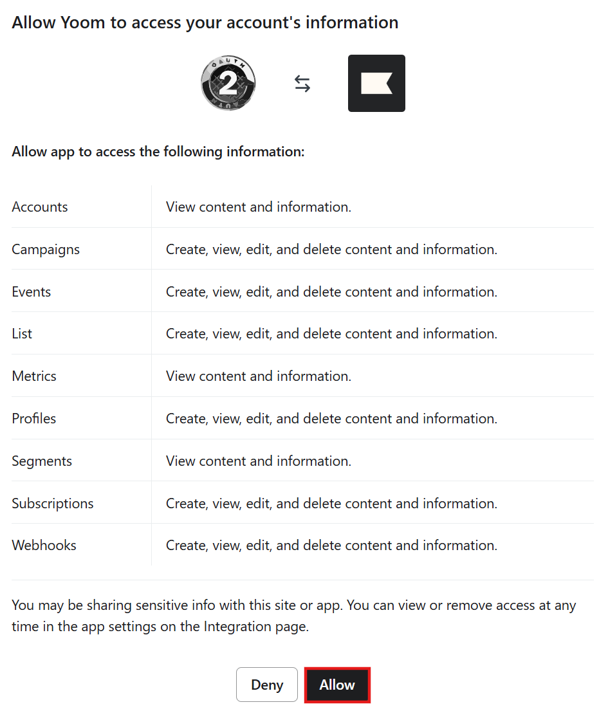
Task: Click the OAuth 2 logo icon
Action: 228,84
